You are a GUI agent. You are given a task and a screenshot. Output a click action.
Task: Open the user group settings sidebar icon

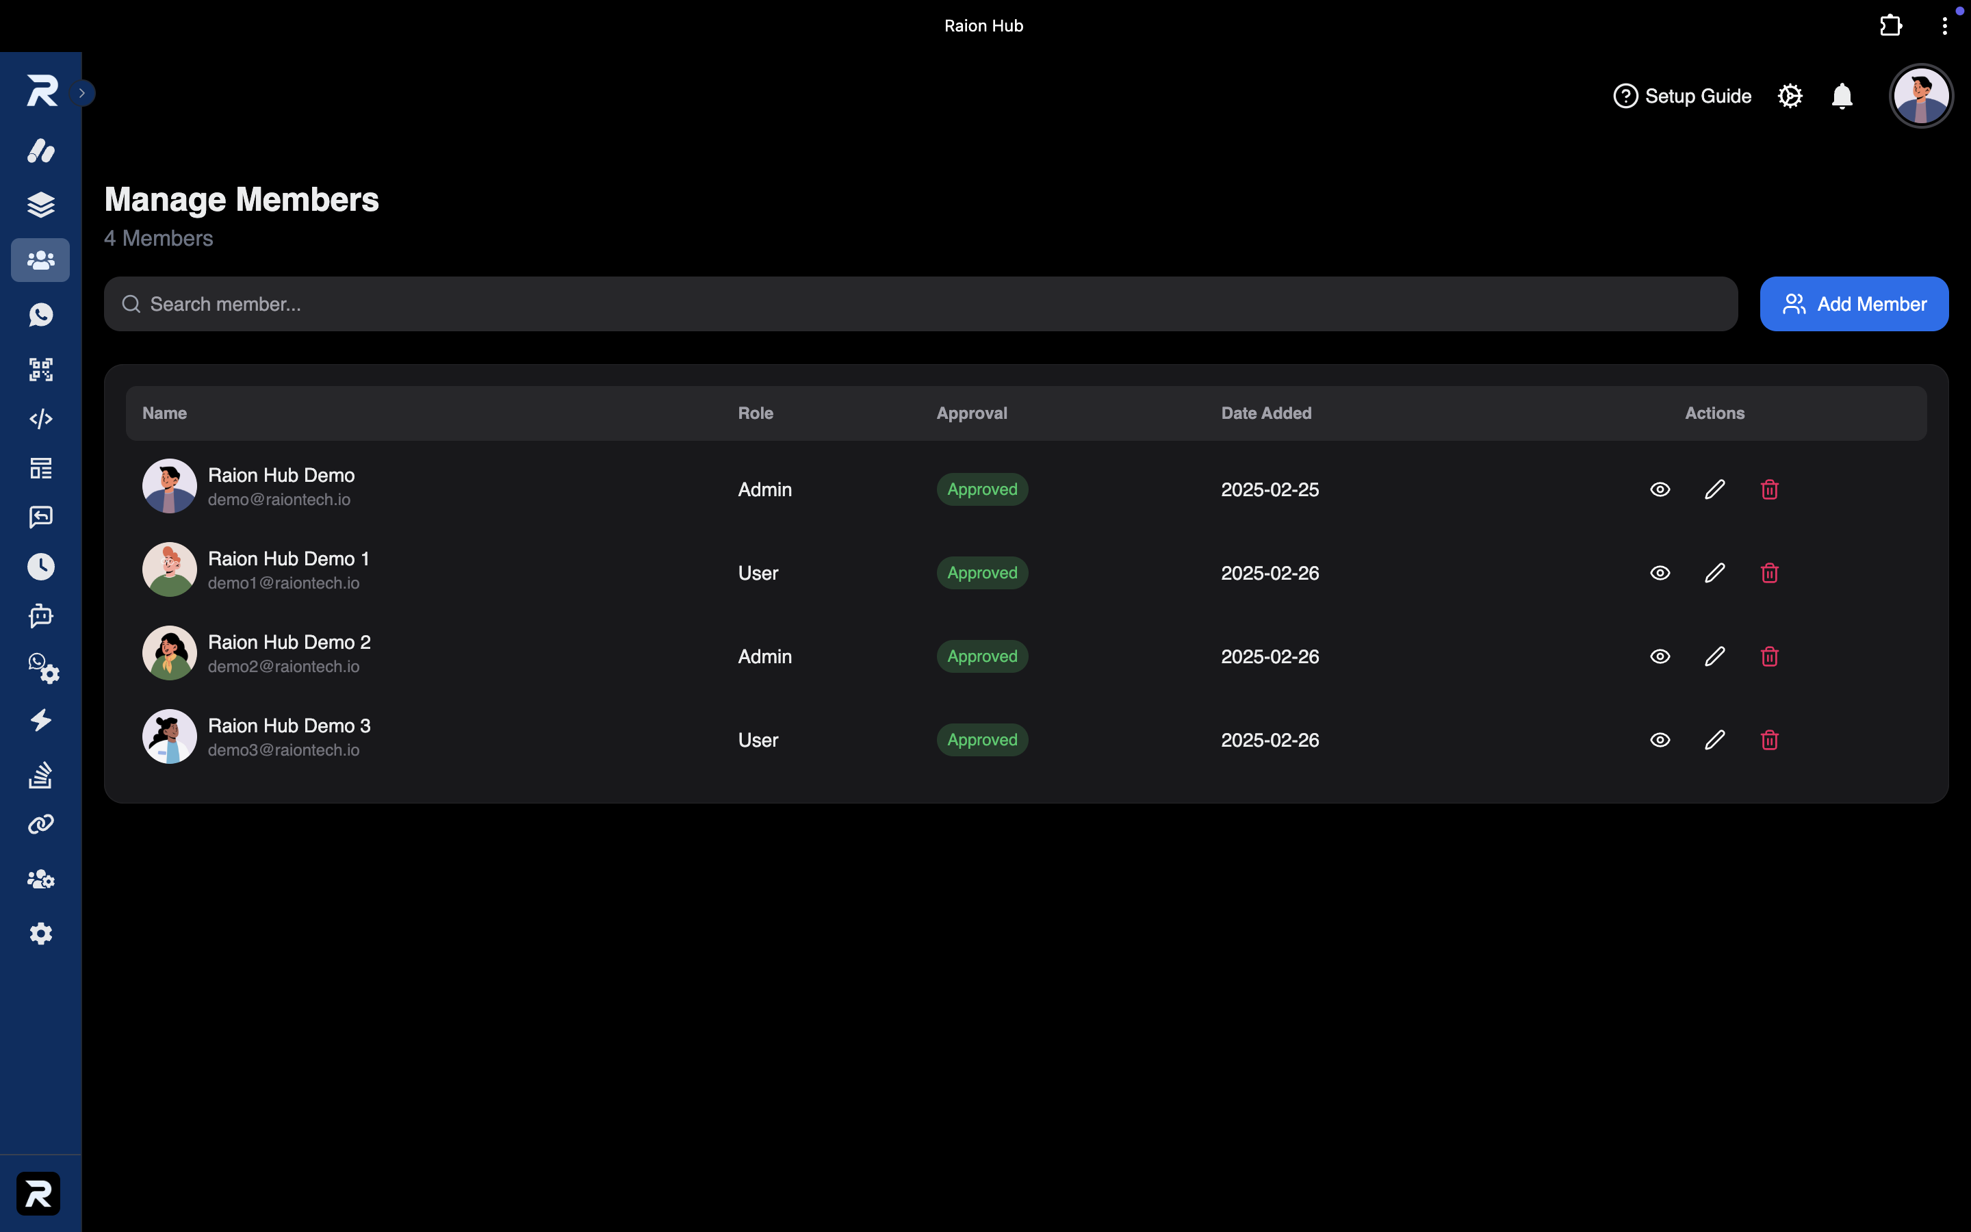pyautogui.click(x=41, y=880)
